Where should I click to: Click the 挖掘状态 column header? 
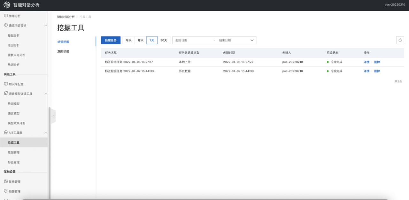332,53
